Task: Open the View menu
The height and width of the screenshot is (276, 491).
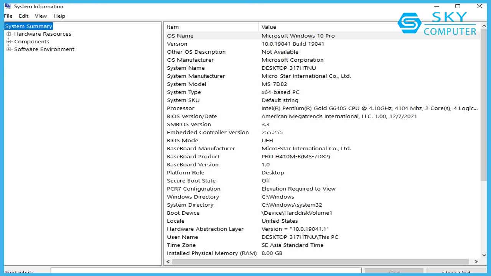Action: 41,16
